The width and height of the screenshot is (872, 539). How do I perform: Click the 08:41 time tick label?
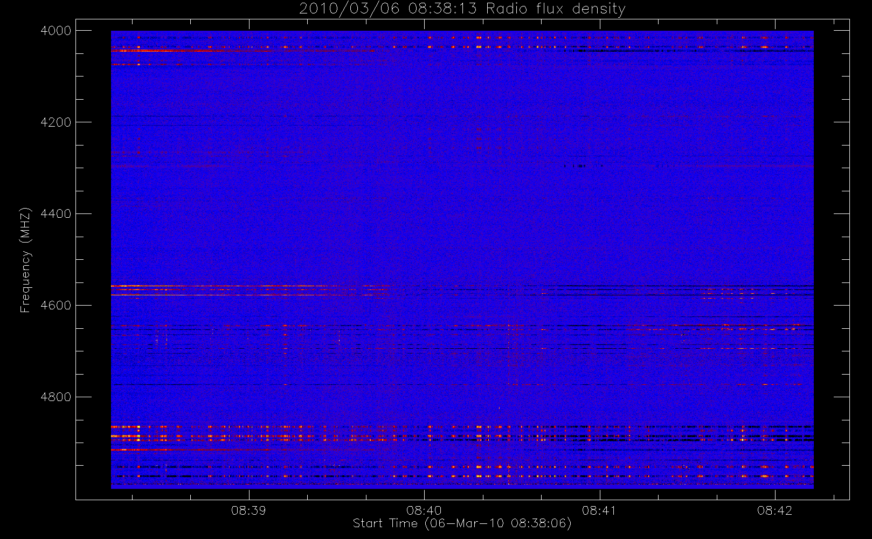pos(599,510)
